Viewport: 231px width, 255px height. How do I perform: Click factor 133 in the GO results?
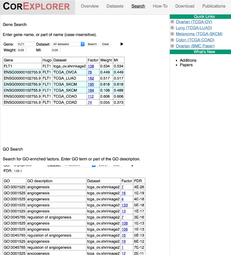(124, 205)
